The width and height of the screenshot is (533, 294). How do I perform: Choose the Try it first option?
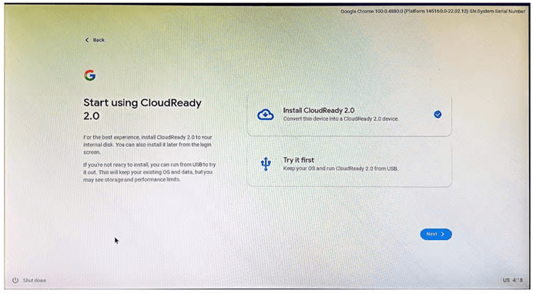[350, 164]
